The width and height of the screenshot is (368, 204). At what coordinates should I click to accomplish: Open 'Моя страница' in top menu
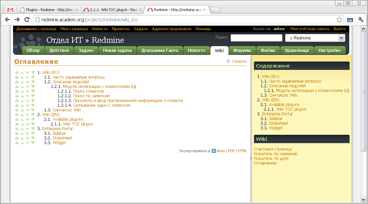[74, 29]
